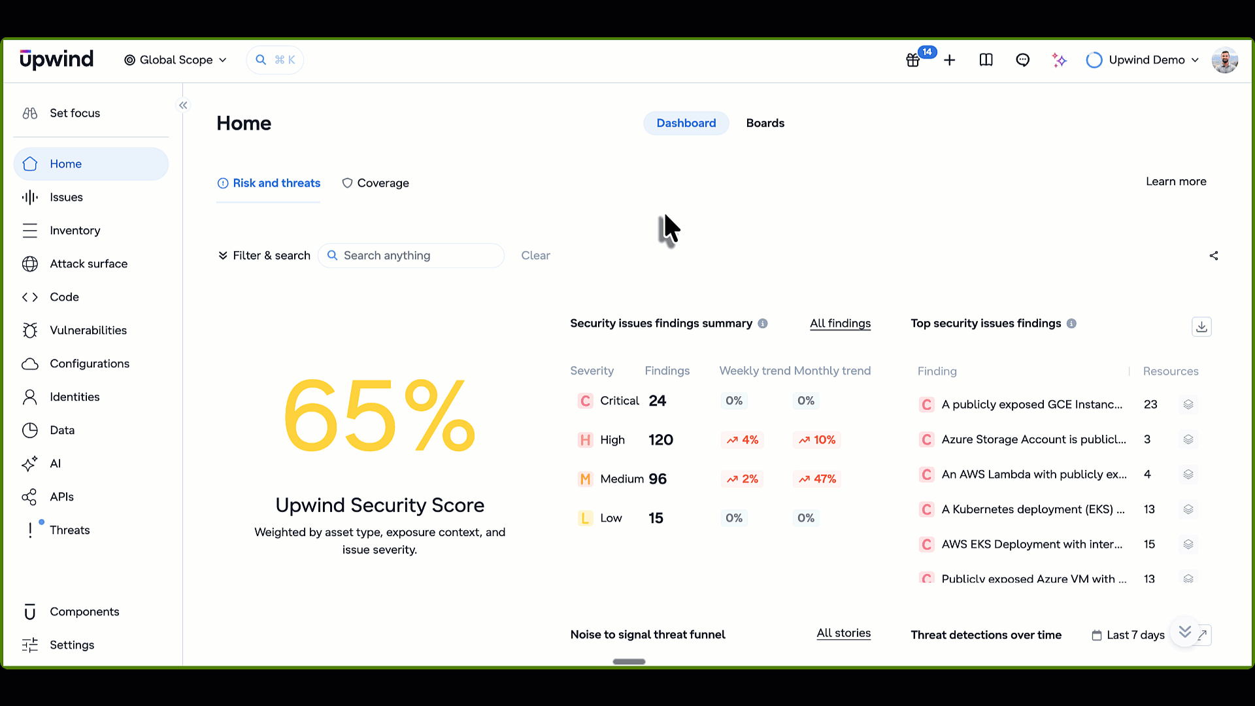Screen dimensions: 1255x706
Task: Open Issues in sidebar
Action: click(x=91, y=197)
